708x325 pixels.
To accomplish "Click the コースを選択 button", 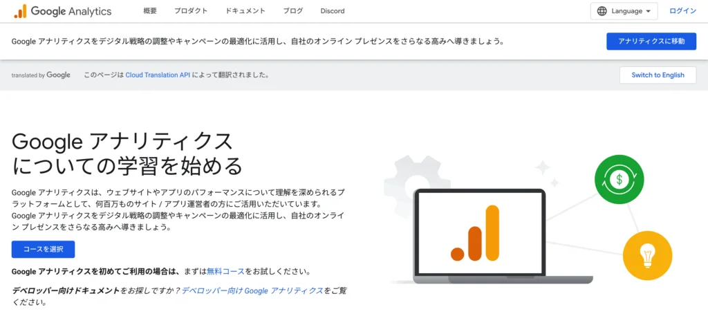I will tap(44, 249).
